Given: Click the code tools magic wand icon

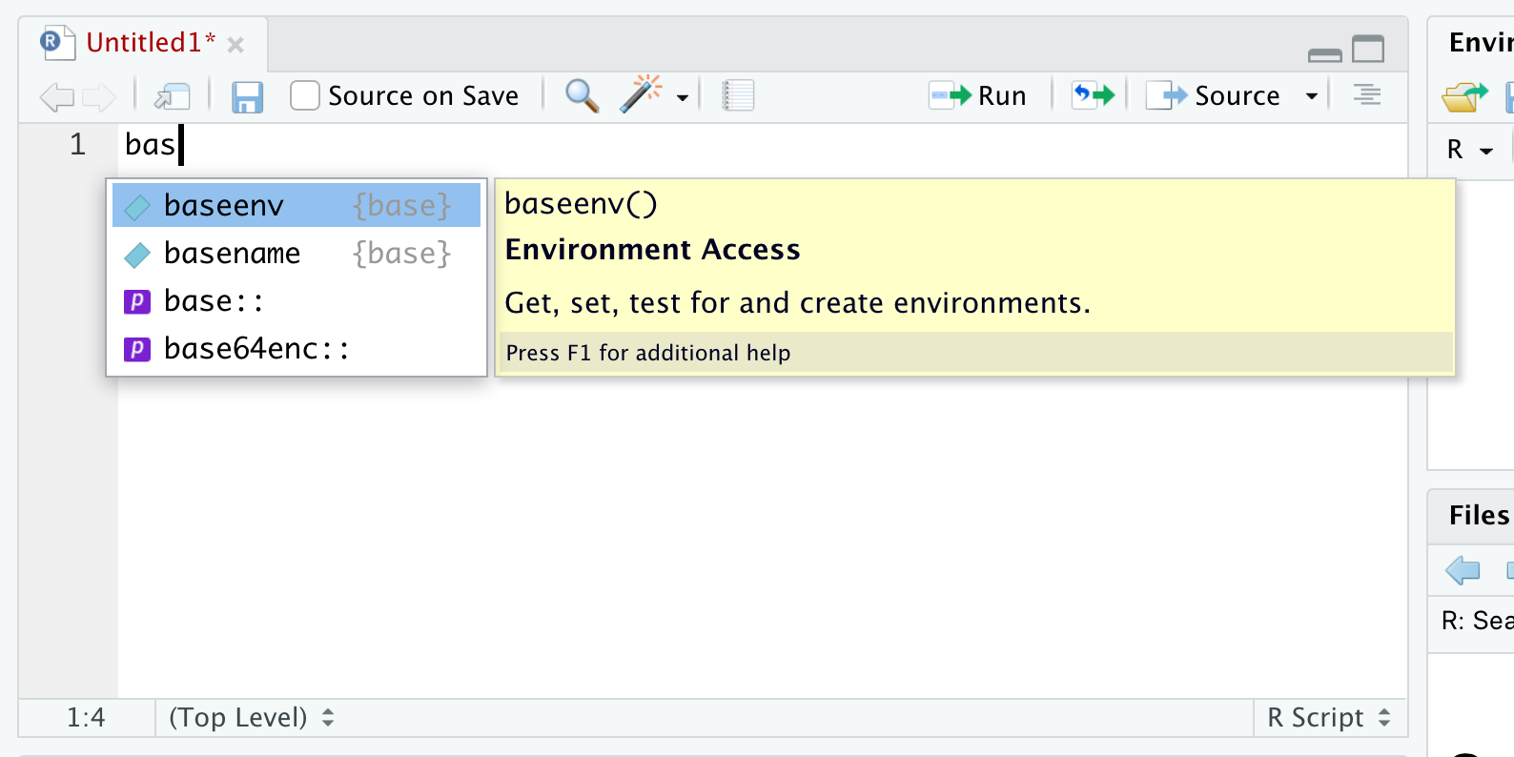Looking at the screenshot, I should coord(641,94).
